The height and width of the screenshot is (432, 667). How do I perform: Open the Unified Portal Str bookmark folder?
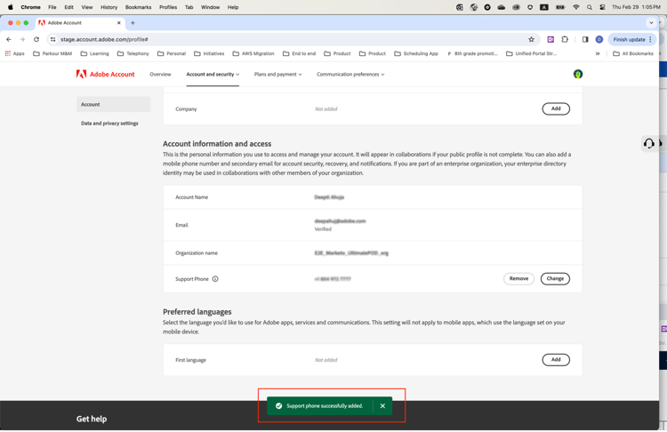pos(531,53)
